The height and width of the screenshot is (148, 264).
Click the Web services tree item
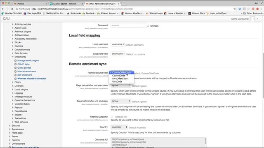point(21,122)
